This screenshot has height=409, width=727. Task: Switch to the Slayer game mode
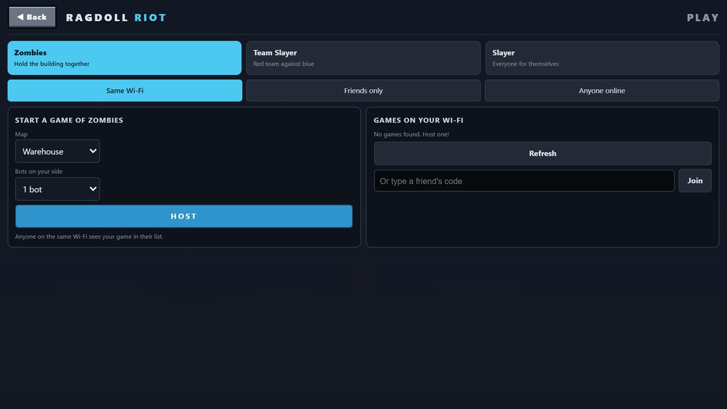pos(602,58)
